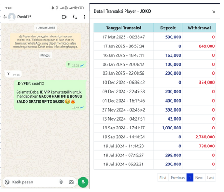Click the Next pagination button

tap(199, 178)
